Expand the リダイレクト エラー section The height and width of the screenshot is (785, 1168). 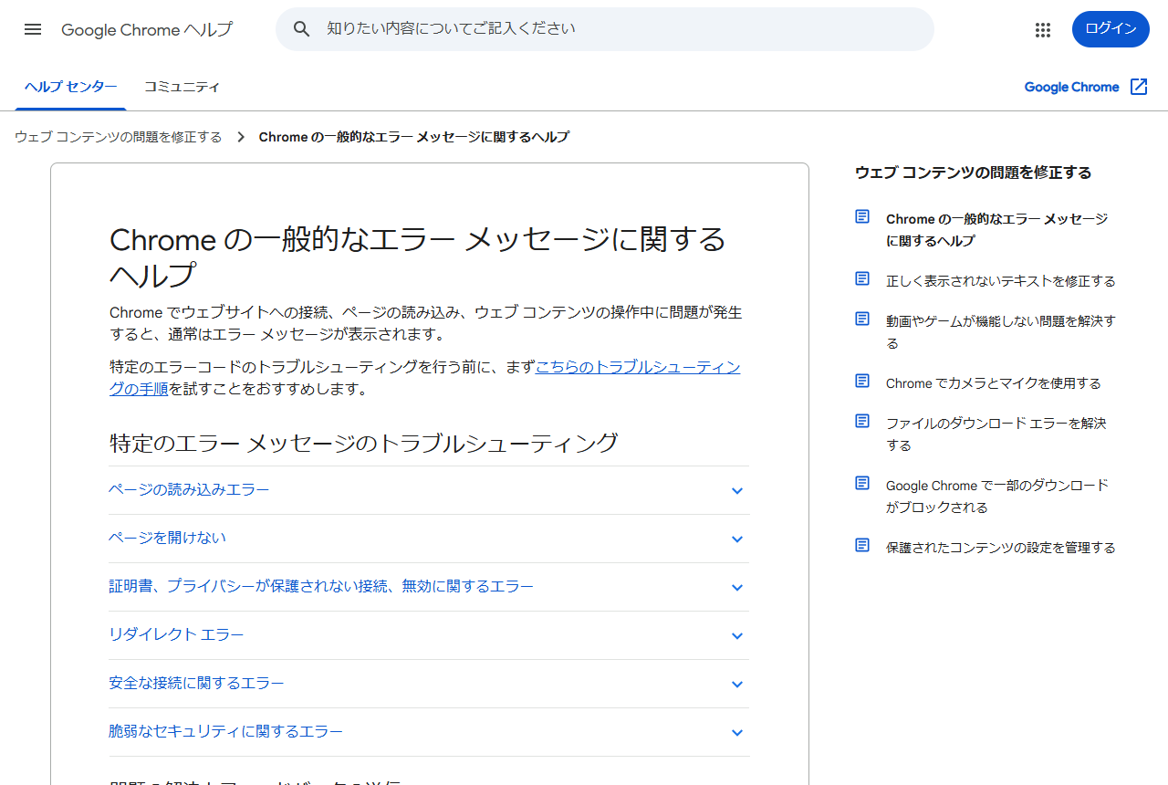pos(429,635)
